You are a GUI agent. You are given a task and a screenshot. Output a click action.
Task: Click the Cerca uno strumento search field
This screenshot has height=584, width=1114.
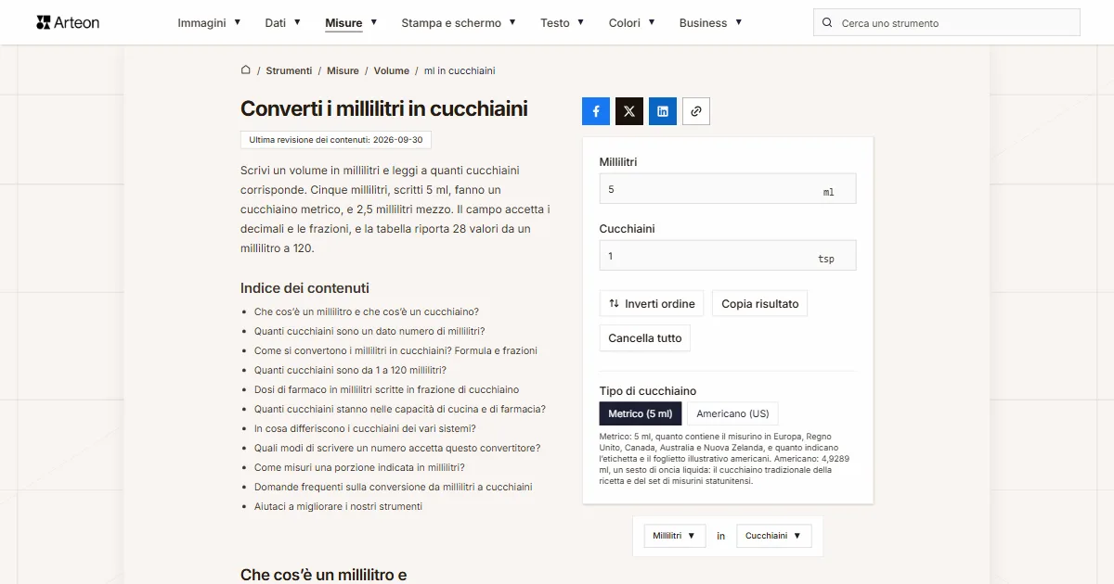pos(947,23)
